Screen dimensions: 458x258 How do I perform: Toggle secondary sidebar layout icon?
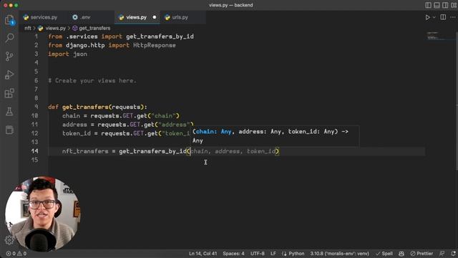click(445, 5)
